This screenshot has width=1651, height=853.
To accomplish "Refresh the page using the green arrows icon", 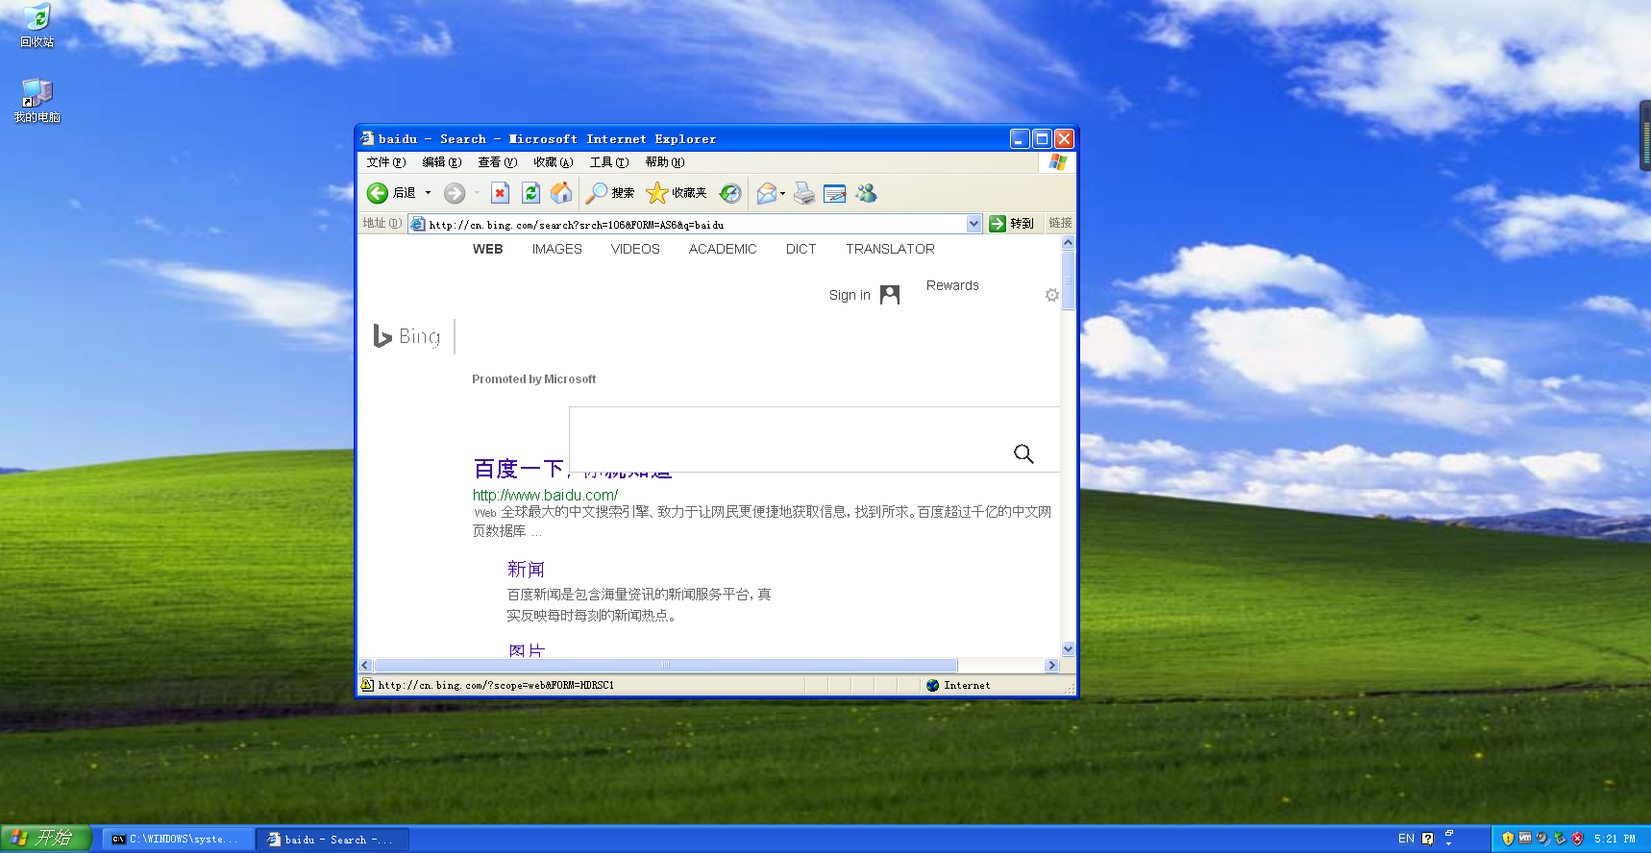I will [x=530, y=193].
